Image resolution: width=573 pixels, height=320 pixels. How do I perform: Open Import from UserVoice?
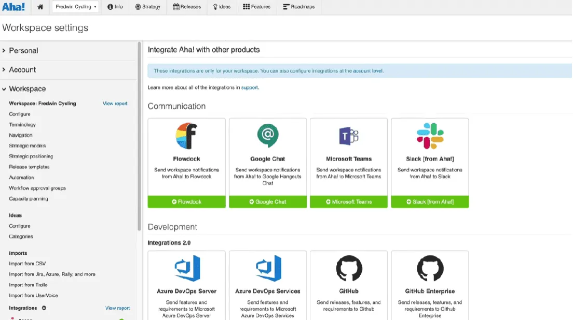click(x=33, y=296)
